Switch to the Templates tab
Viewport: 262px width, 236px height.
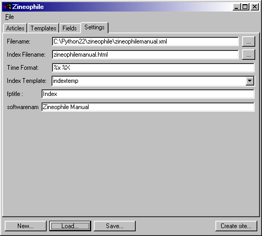pos(43,28)
